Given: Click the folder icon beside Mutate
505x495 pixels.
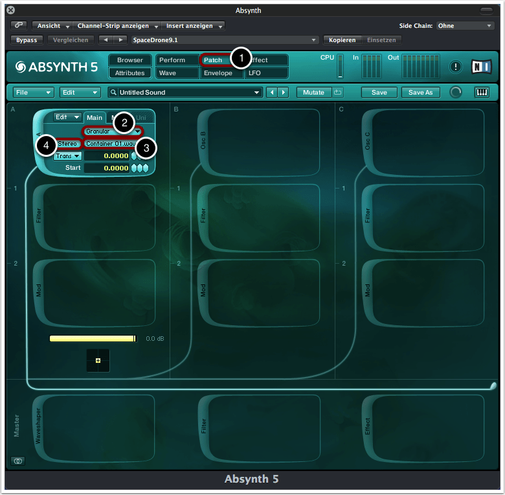Looking at the screenshot, I should (338, 93).
